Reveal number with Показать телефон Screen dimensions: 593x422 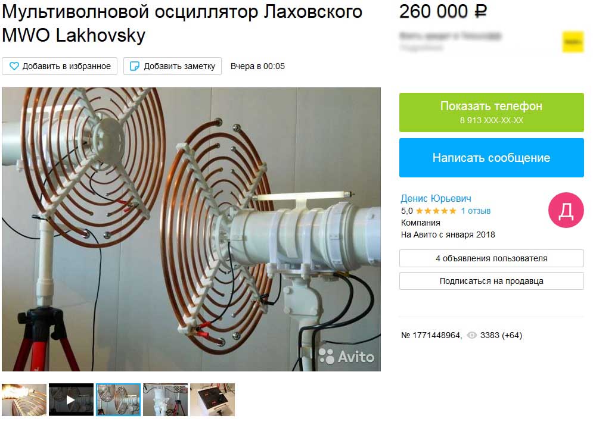point(491,112)
